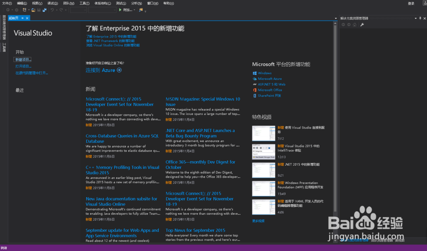Open 'Top News for September 2015' article
Image resolution: width=427 pixels, height=251 pixels.
click(x=195, y=230)
